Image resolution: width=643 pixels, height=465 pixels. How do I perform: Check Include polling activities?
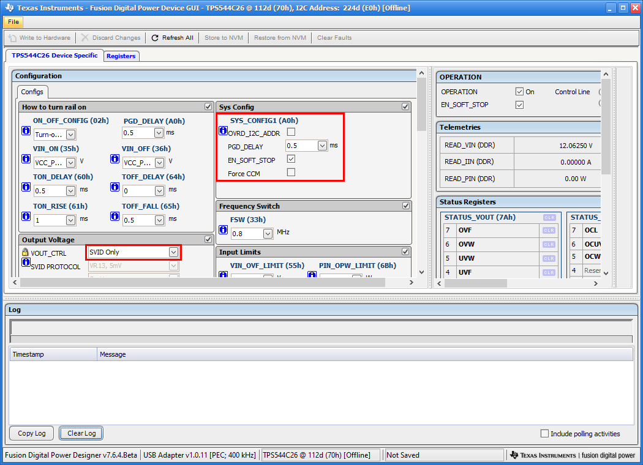(x=544, y=434)
